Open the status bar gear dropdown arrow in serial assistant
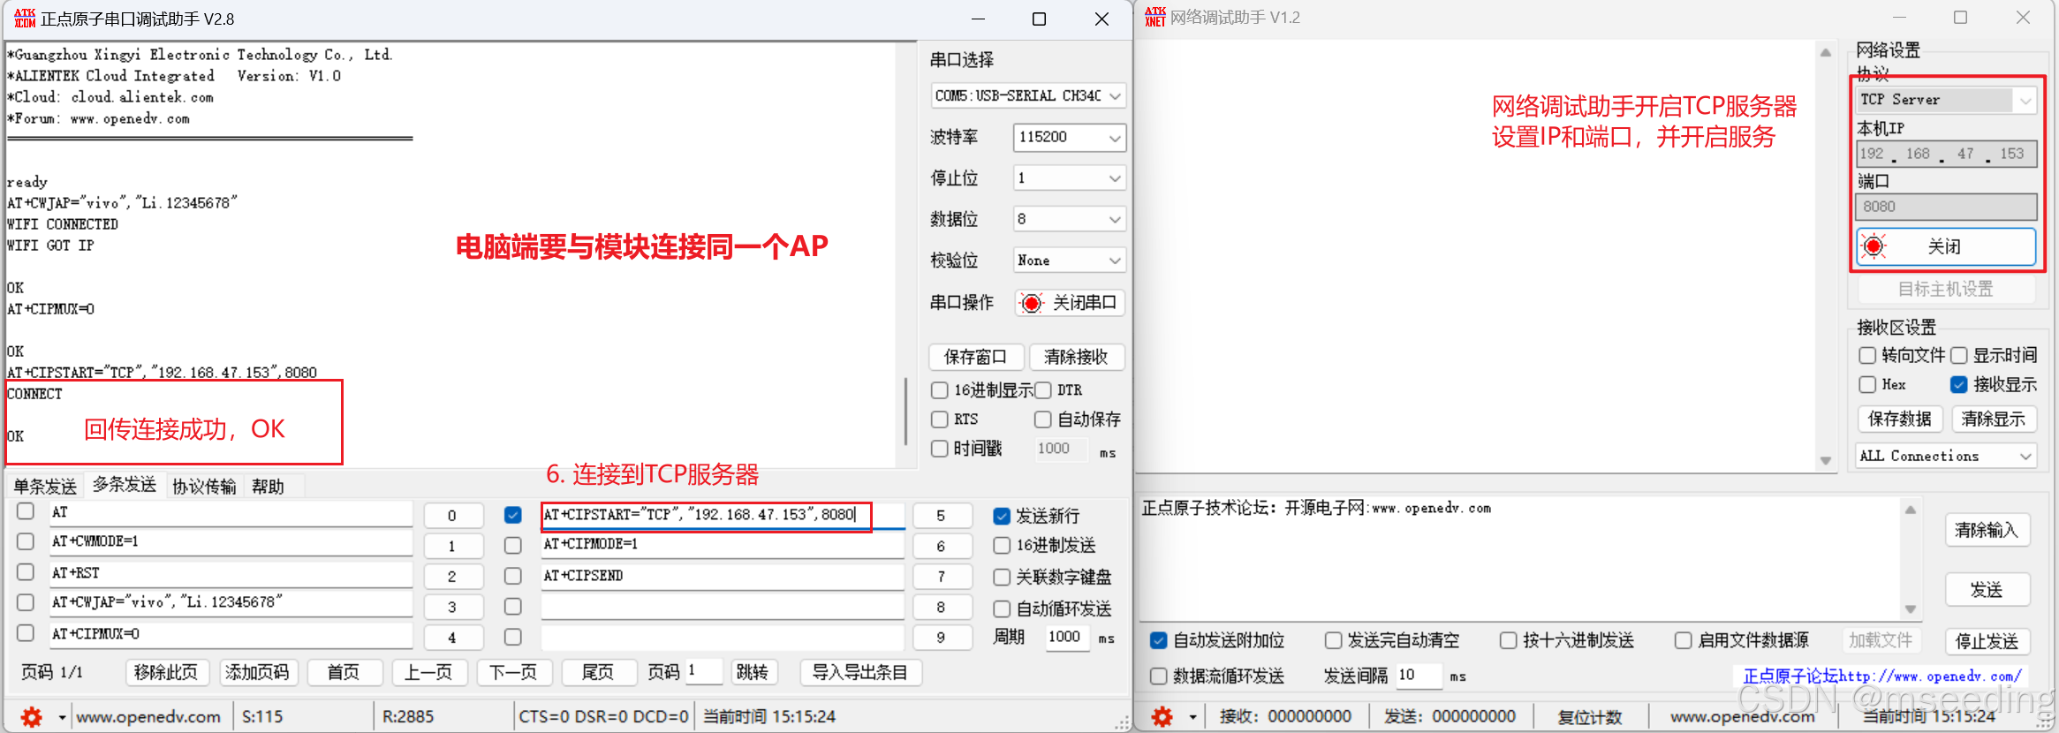This screenshot has height=733, width=2059. pyautogui.click(x=62, y=717)
